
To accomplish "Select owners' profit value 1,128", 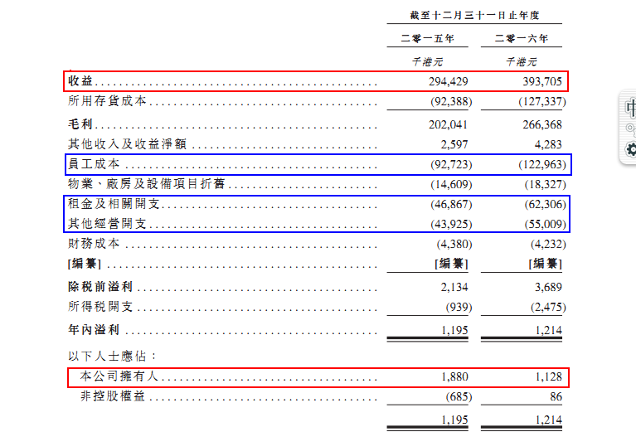I will pos(548,376).
